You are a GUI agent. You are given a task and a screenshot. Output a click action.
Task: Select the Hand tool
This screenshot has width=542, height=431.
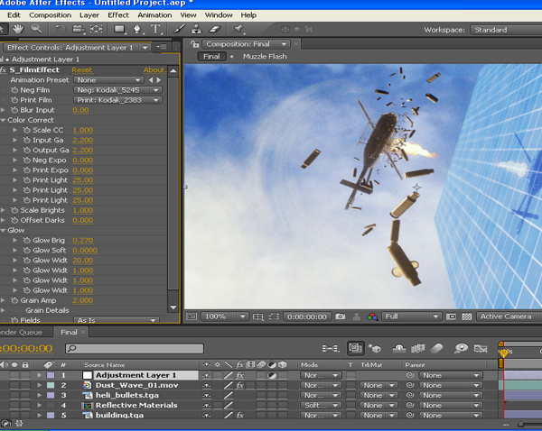18,29
